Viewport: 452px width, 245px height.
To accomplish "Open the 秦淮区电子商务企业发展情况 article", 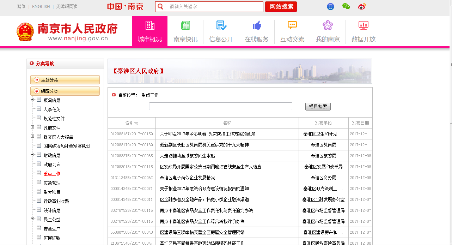I will click(187, 178).
